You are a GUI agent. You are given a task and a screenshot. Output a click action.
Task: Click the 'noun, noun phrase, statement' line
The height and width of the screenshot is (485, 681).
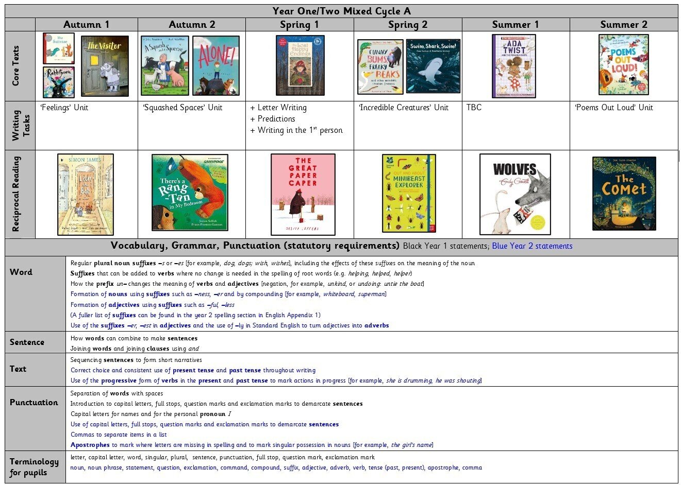276,467
